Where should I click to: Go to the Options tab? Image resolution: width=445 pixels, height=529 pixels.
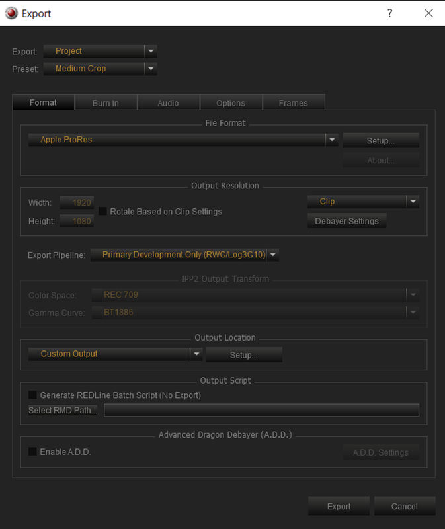[x=231, y=103]
